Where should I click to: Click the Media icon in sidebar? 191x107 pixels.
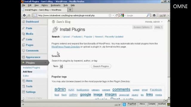pyautogui.click(x=24, y=34)
